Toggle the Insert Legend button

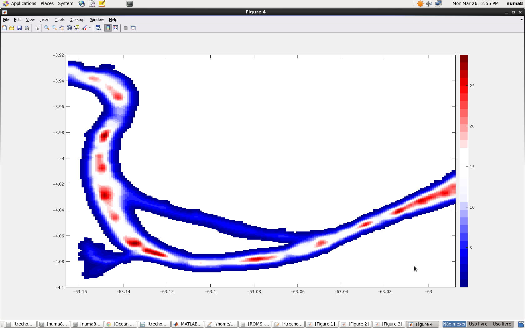pyautogui.click(x=116, y=28)
